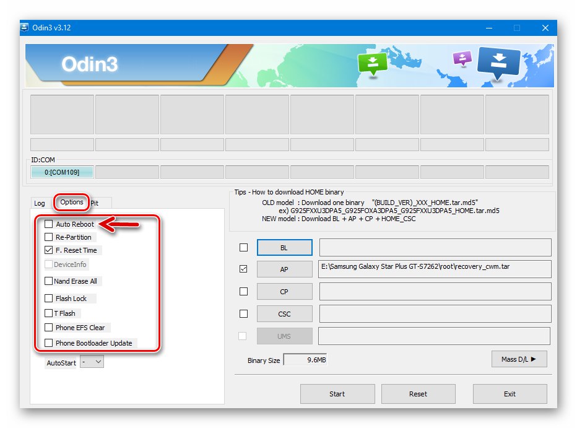The image size is (577, 428).
Task: Click the 'OLD model' tip line
Action: coord(370,203)
